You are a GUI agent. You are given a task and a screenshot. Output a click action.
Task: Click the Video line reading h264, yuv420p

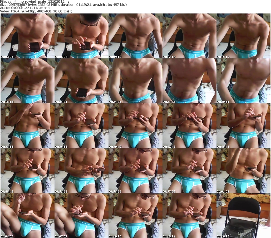point(36,11)
